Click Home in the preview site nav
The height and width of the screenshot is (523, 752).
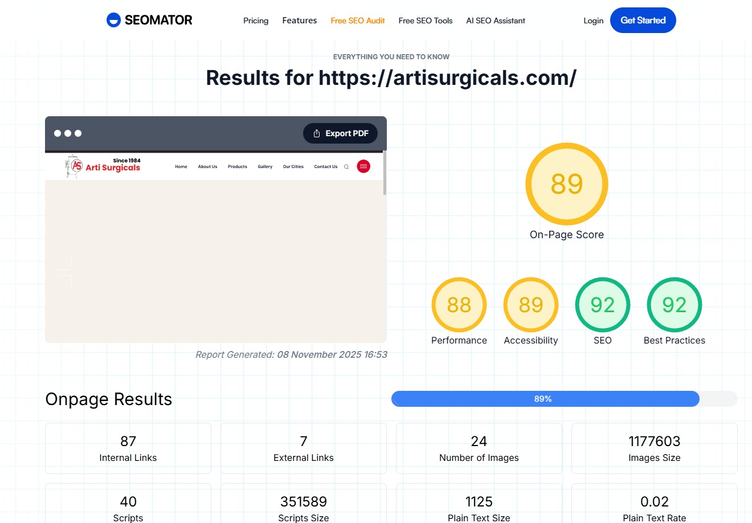(181, 167)
